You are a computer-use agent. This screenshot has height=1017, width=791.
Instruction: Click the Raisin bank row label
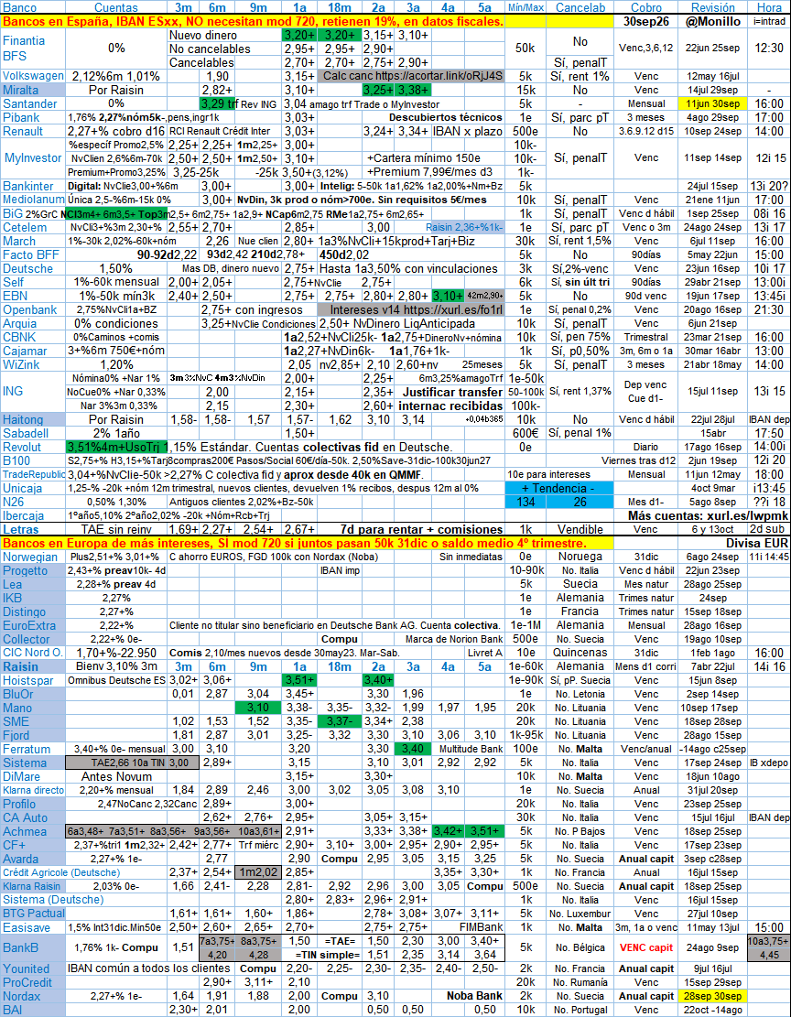(x=20, y=666)
